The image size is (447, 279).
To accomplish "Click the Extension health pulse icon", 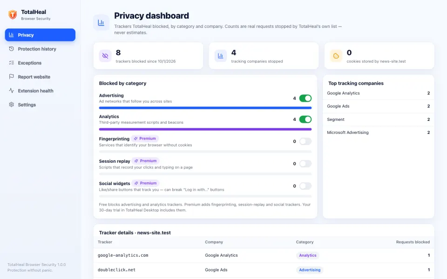I will click(x=11, y=91).
